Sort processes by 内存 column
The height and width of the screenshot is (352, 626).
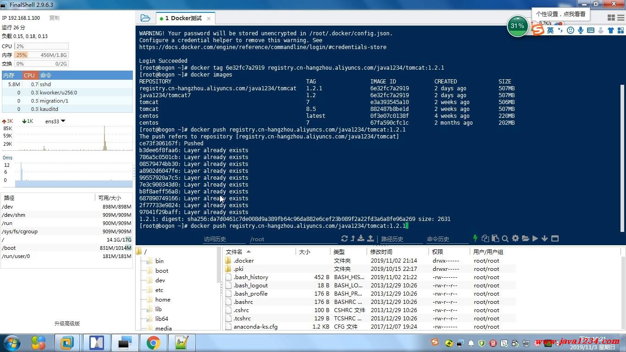[11, 75]
